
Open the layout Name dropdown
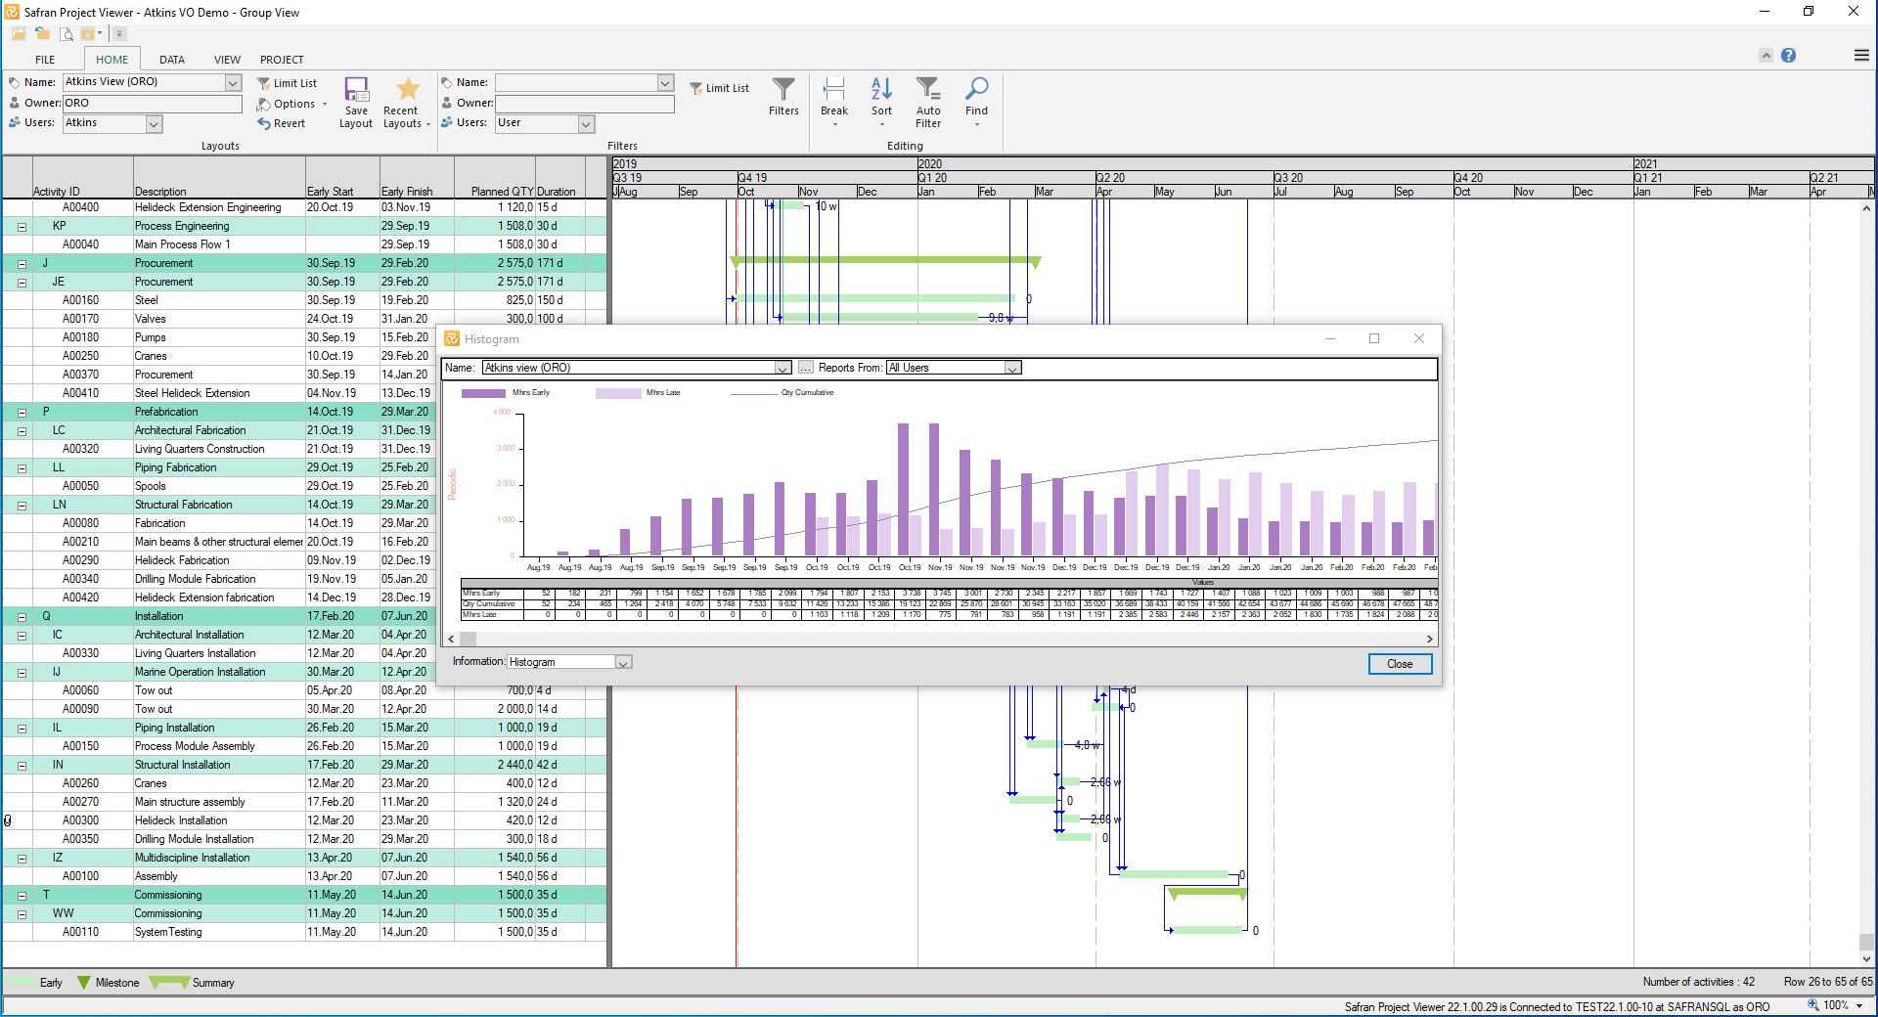tap(233, 82)
